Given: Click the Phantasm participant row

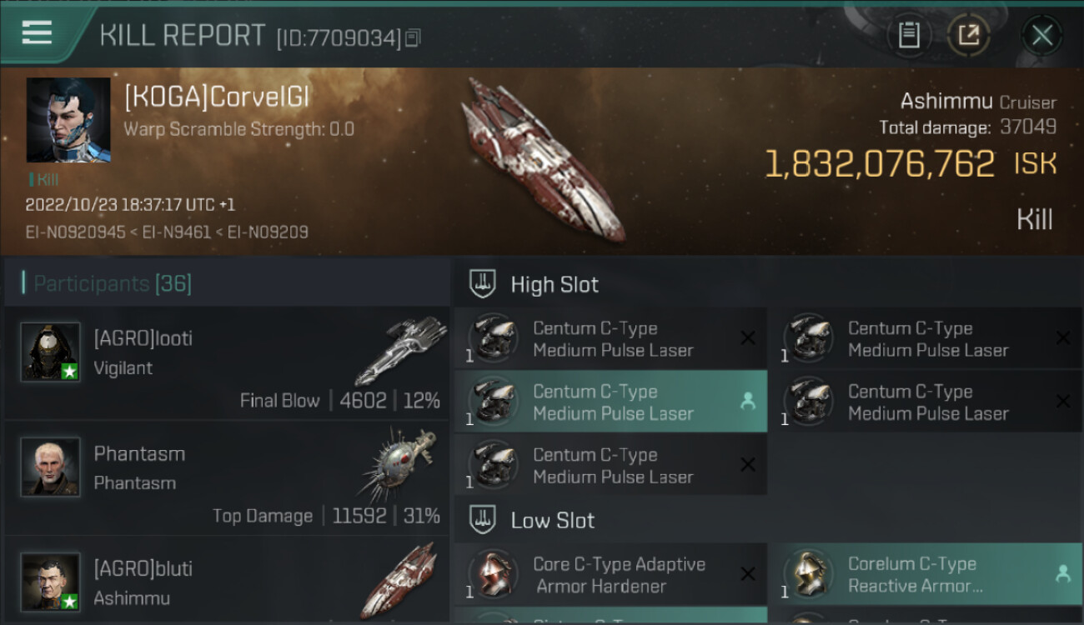Looking at the screenshot, I should (227, 478).
